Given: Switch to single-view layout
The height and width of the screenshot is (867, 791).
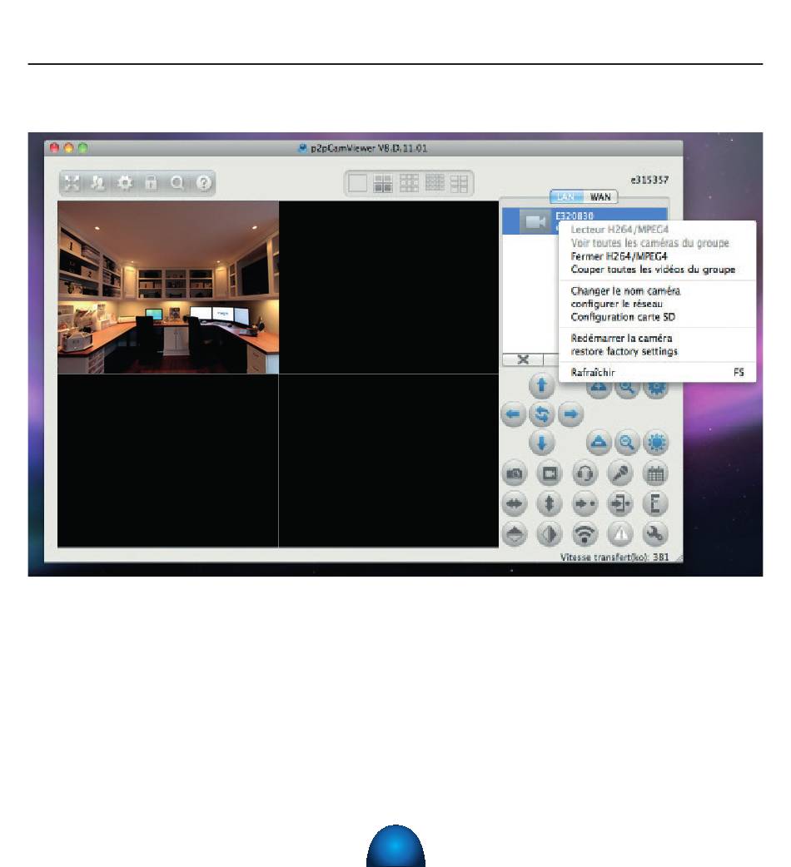Looking at the screenshot, I should (x=357, y=183).
